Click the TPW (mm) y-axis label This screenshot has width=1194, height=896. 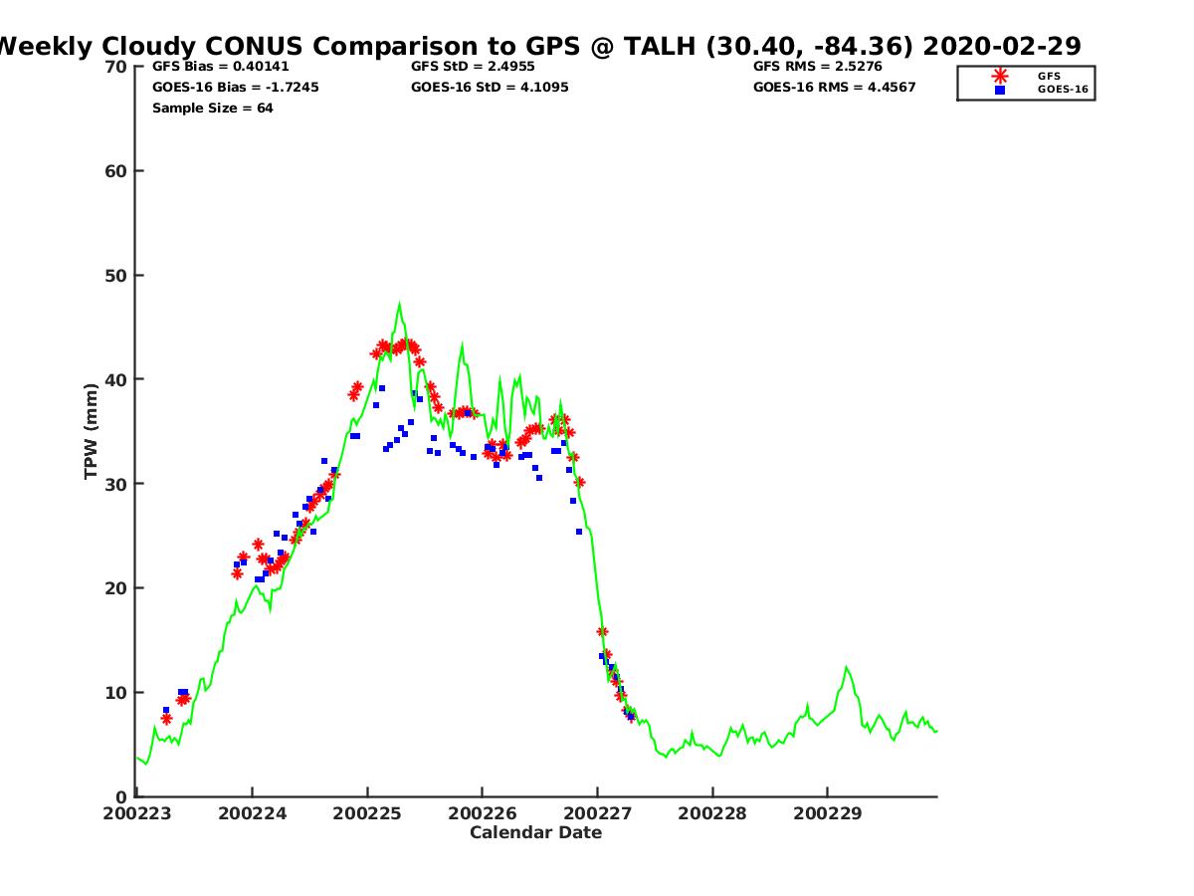coord(92,431)
